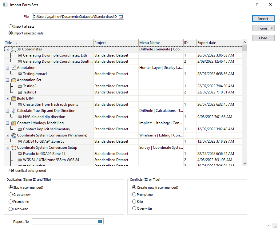Click the file browse ellipsis button
This screenshot has height=229, width=278.
[121, 17]
